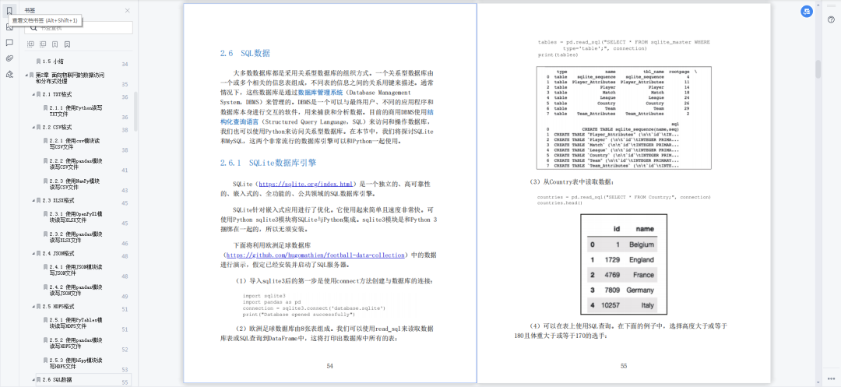Click the 书签 panel title
Image resolution: width=841 pixels, height=387 pixels.
pyautogui.click(x=30, y=10)
